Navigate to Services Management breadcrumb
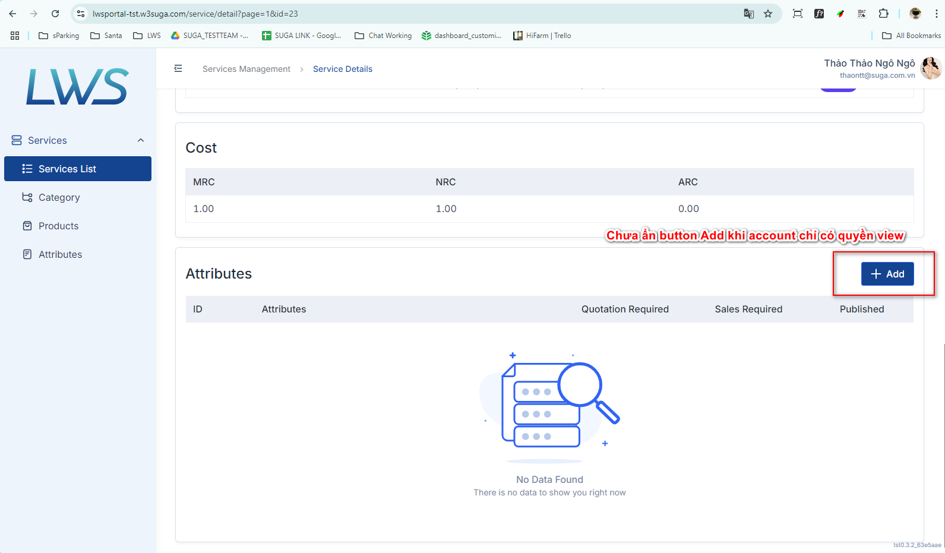 click(246, 69)
